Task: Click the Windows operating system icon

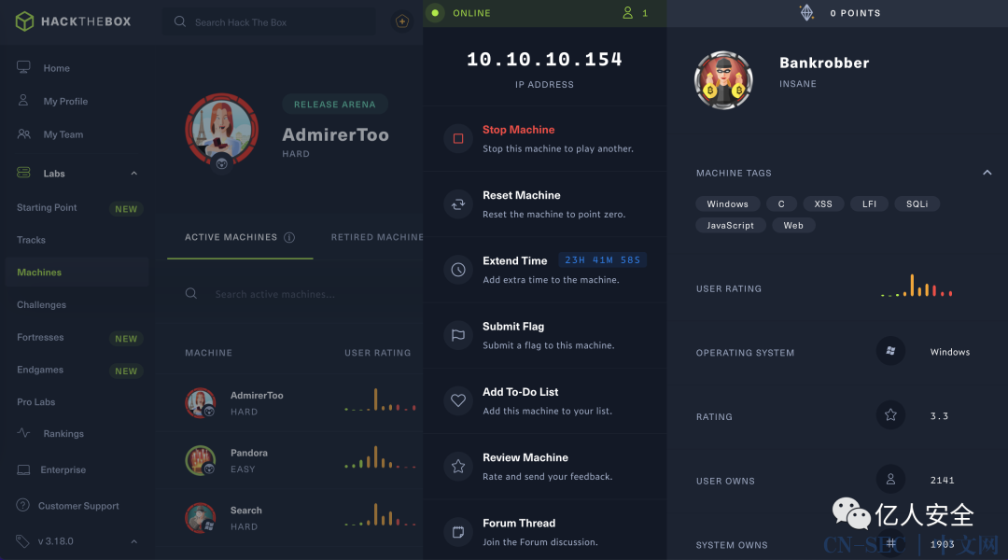Action: click(x=890, y=351)
